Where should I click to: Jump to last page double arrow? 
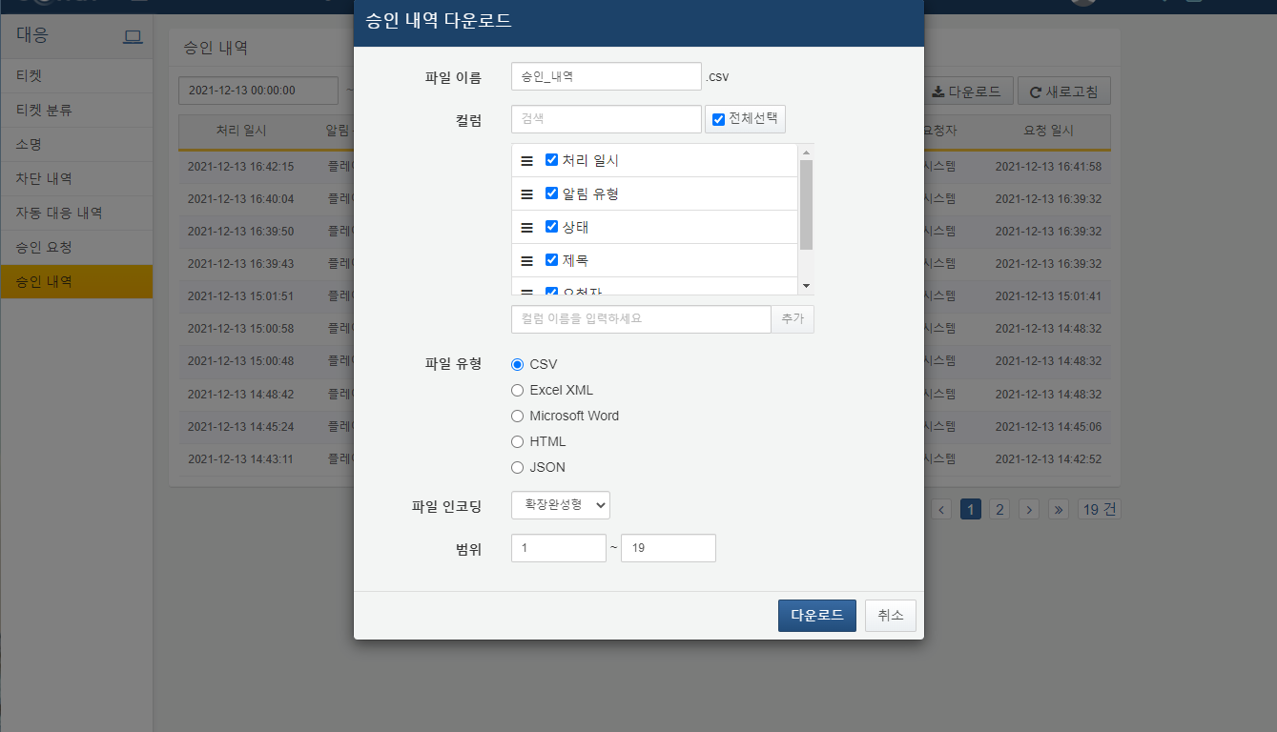coord(1058,509)
